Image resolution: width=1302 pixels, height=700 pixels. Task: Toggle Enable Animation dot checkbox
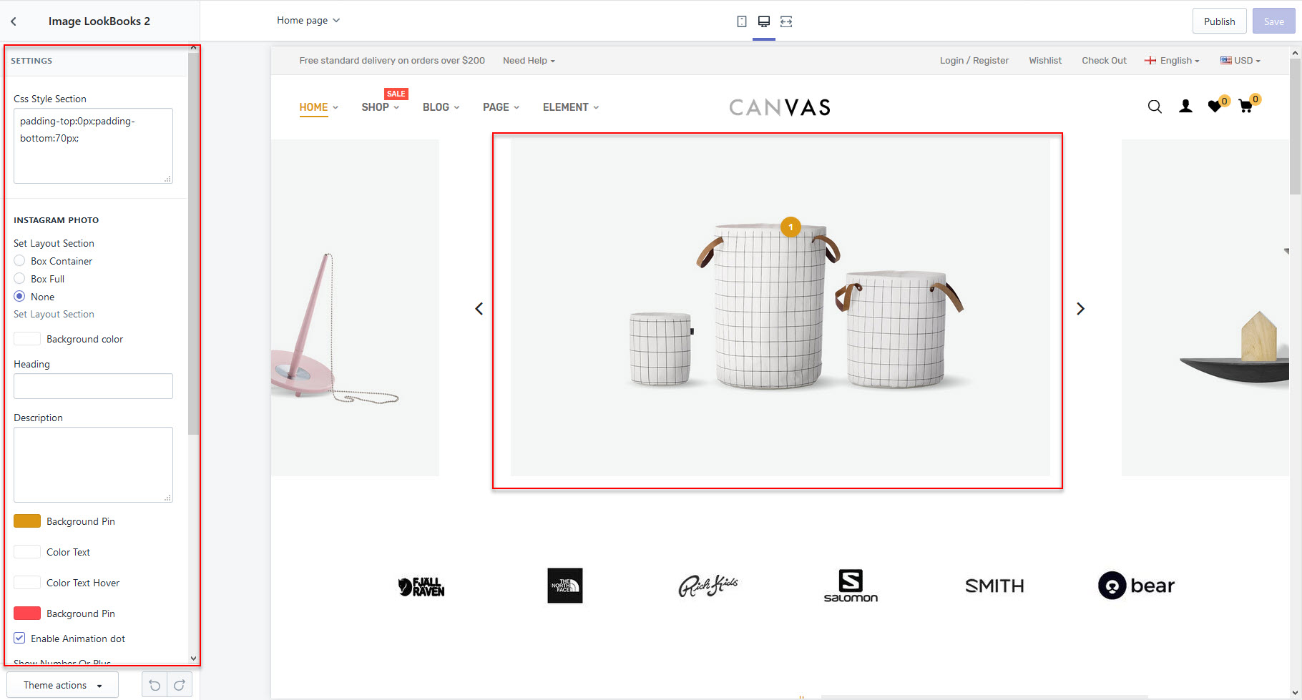19,639
